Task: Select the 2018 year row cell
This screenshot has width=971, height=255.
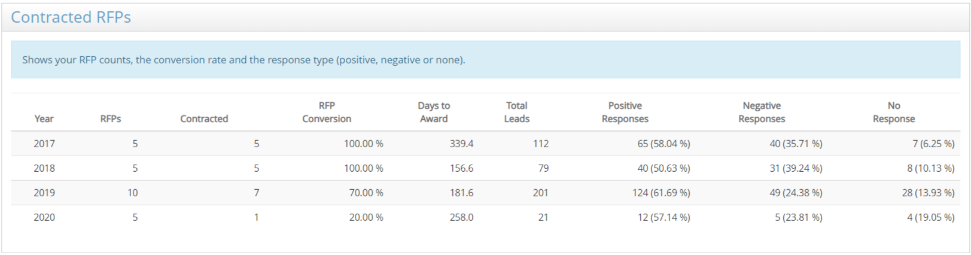Action: point(44,168)
